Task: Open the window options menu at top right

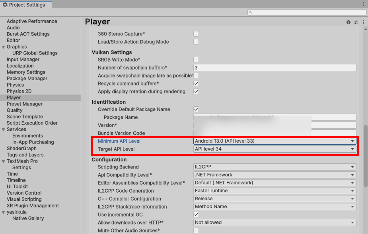Action: (x=363, y=4)
